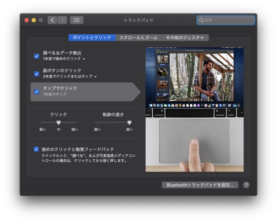
Task: Click the yellow minimize window button
Action: click(34, 20)
